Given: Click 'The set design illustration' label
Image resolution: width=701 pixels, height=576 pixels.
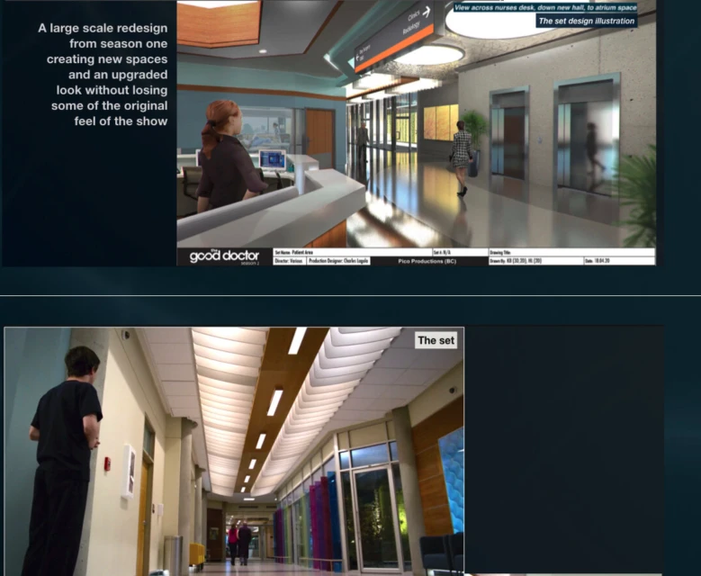Looking at the screenshot, I should [x=586, y=21].
